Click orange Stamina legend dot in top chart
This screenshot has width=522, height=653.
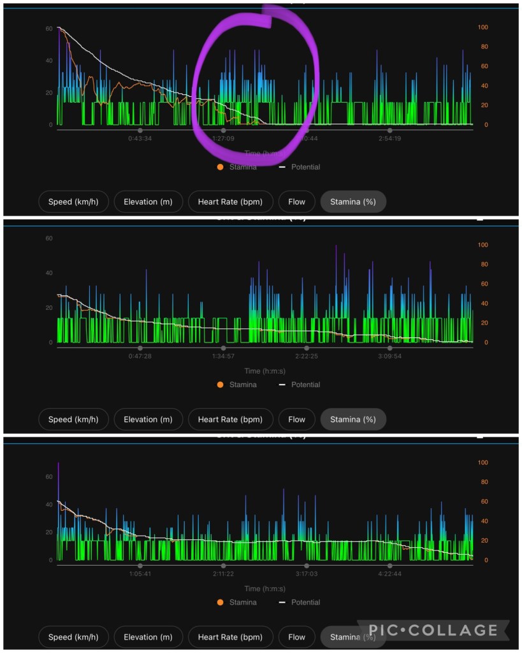point(221,167)
